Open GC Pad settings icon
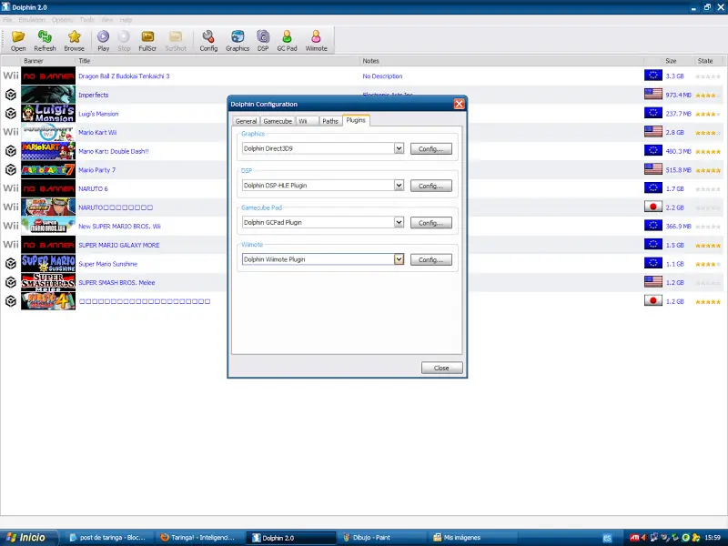This screenshot has height=546, width=728. (287, 40)
